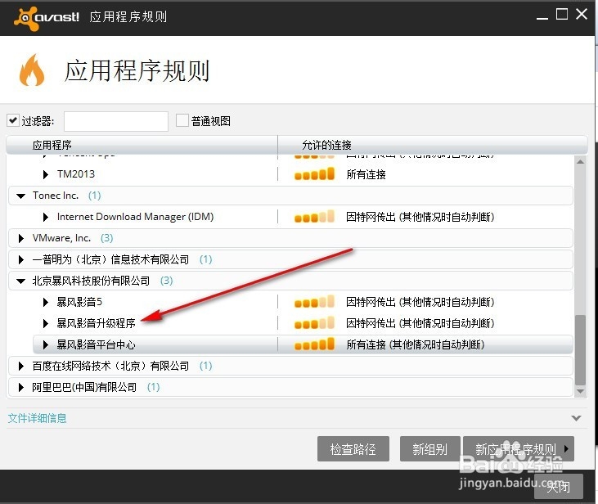Select the TM2013 row label
The height and width of the screenshot is (504, 598).
click(x=76, y=174)
